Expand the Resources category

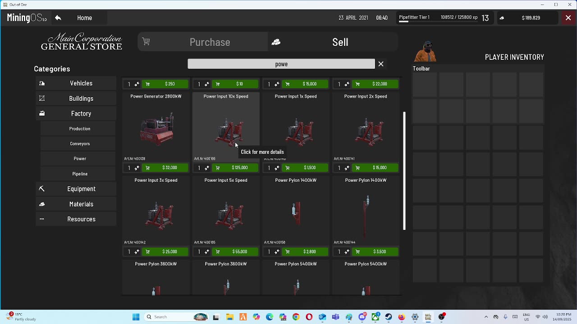(76, 219)
